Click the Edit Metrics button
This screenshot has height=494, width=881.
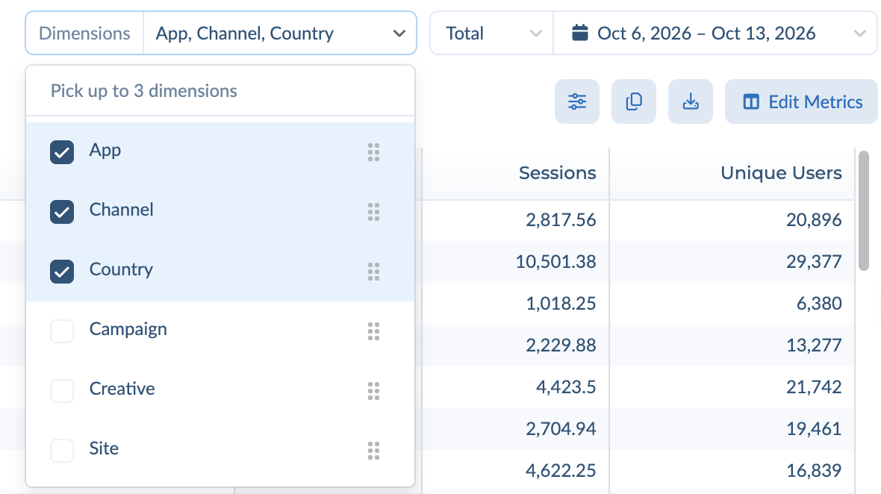pyautogui.click(x=801, y=101)
